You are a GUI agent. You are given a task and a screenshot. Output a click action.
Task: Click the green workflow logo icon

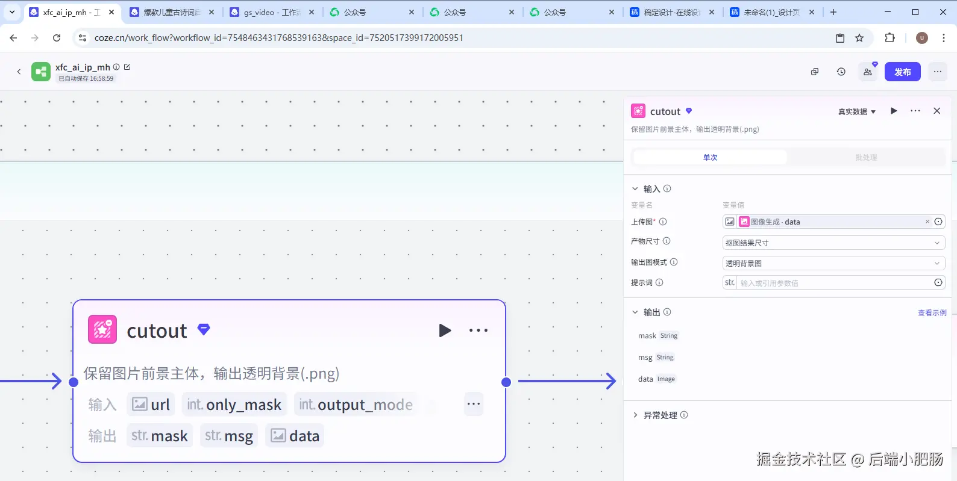41,72
